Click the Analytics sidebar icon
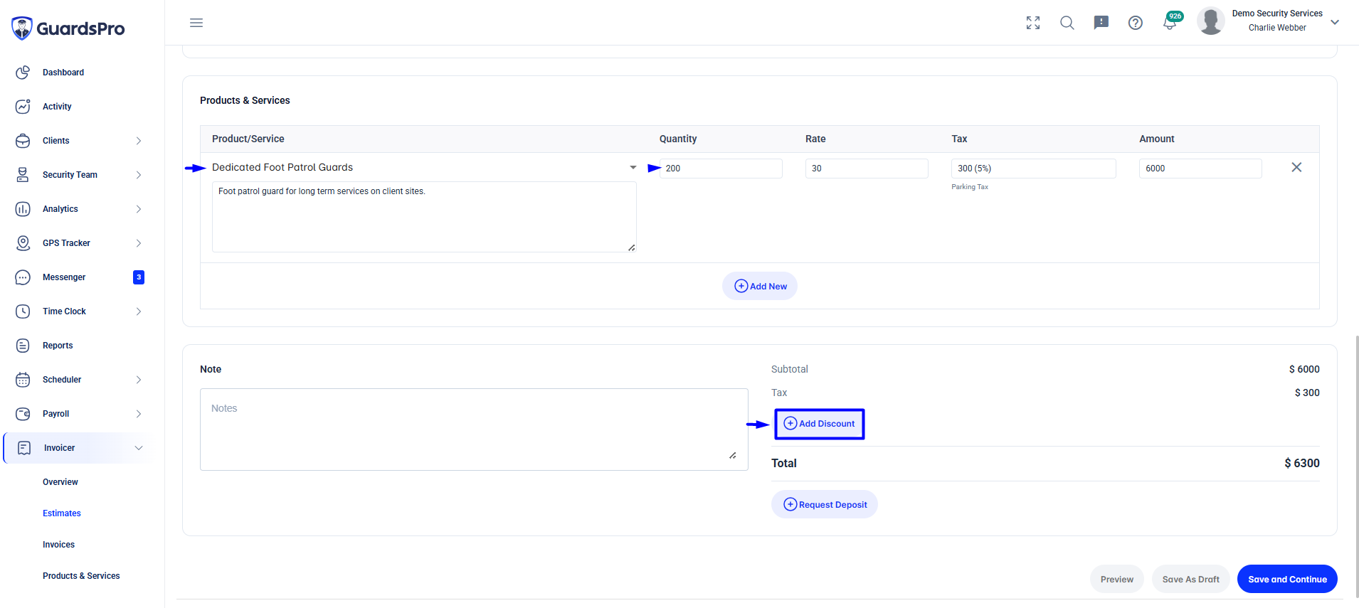 point(23,209)
